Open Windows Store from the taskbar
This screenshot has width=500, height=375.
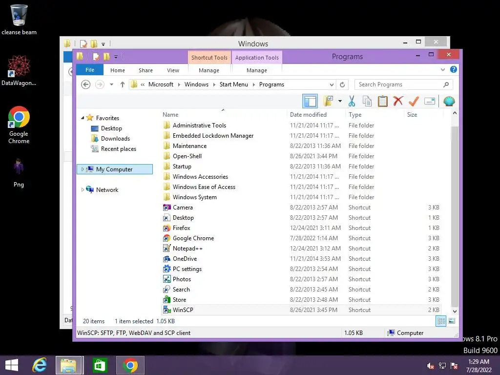100,365
